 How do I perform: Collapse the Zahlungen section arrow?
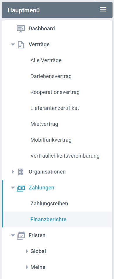(13, 188)
